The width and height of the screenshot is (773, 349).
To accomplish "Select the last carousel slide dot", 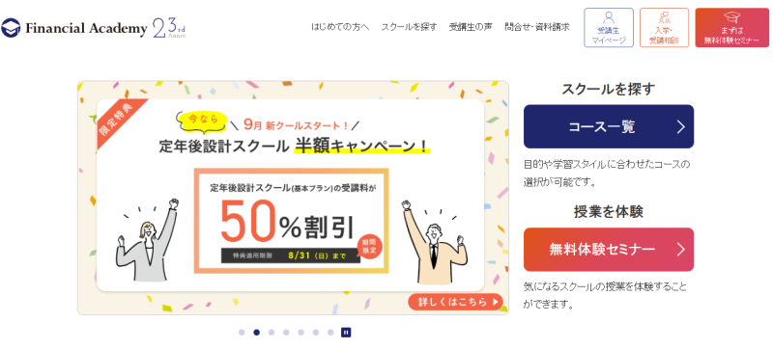I will point(330,333).
